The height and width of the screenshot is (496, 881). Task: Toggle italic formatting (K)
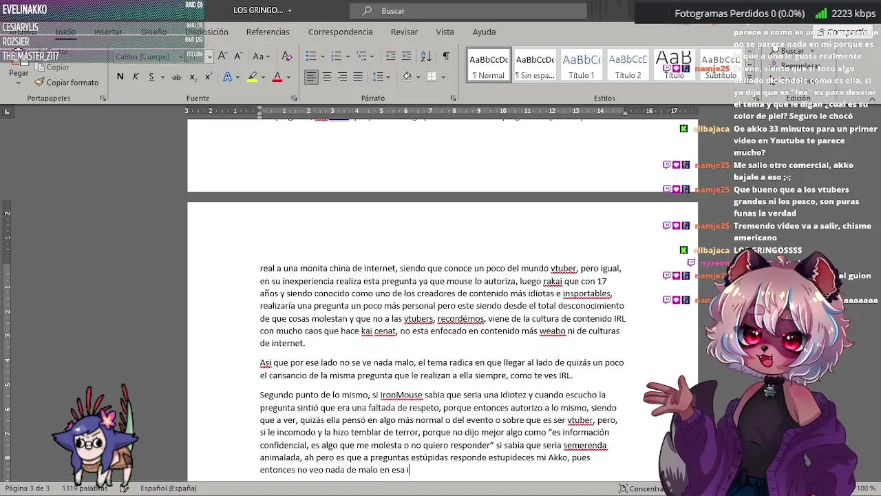click(136, 76)
